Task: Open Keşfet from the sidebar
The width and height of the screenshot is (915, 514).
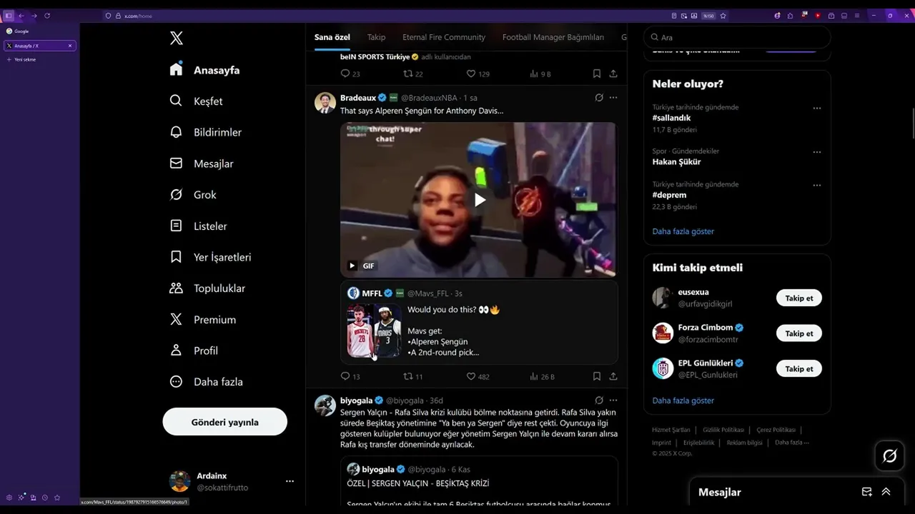Action: point(197,101)
